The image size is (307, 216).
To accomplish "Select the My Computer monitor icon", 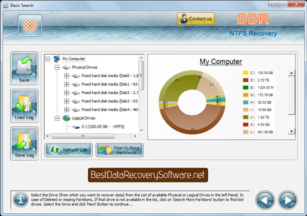I will tap(57, 59).
